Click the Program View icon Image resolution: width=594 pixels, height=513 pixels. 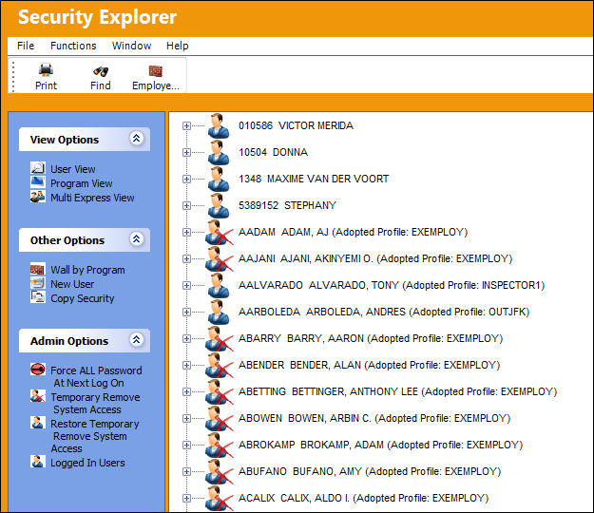(38, 182)
